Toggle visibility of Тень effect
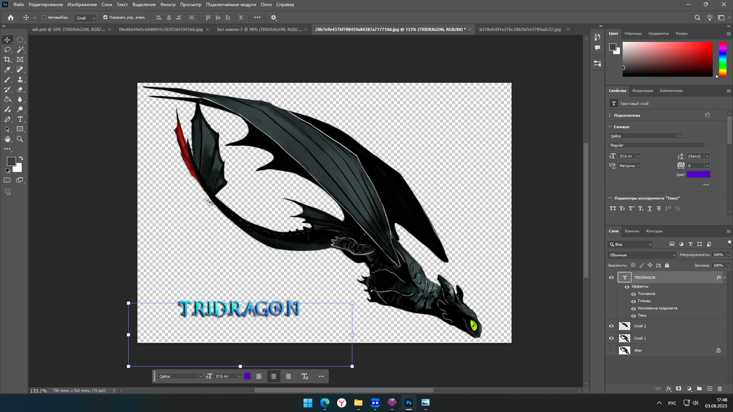Viewport: 733px width, 412px height. [x=633, y=316]
